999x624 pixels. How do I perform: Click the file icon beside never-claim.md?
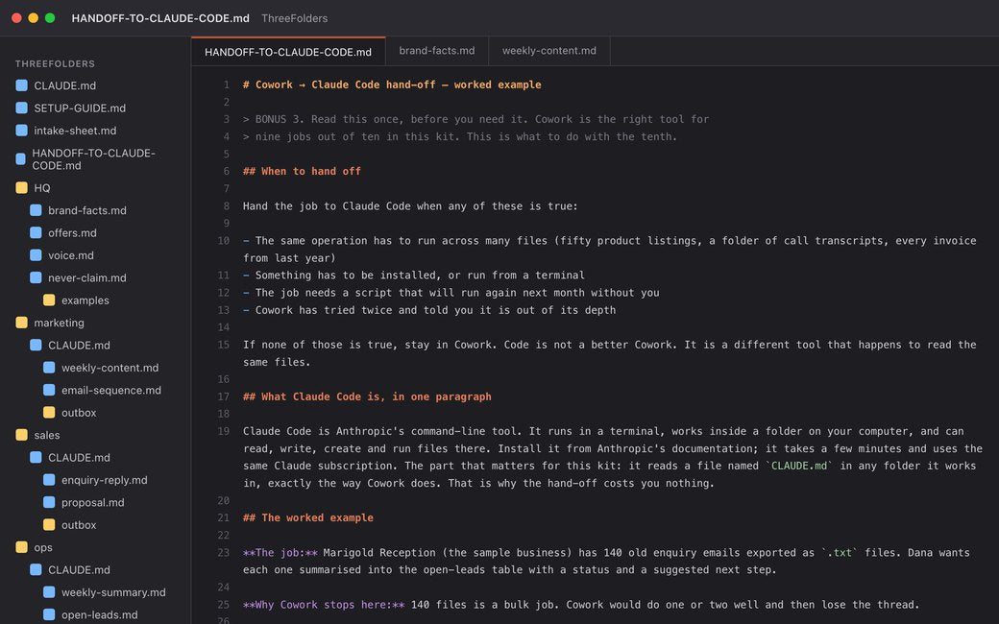[x=36, y=277]
